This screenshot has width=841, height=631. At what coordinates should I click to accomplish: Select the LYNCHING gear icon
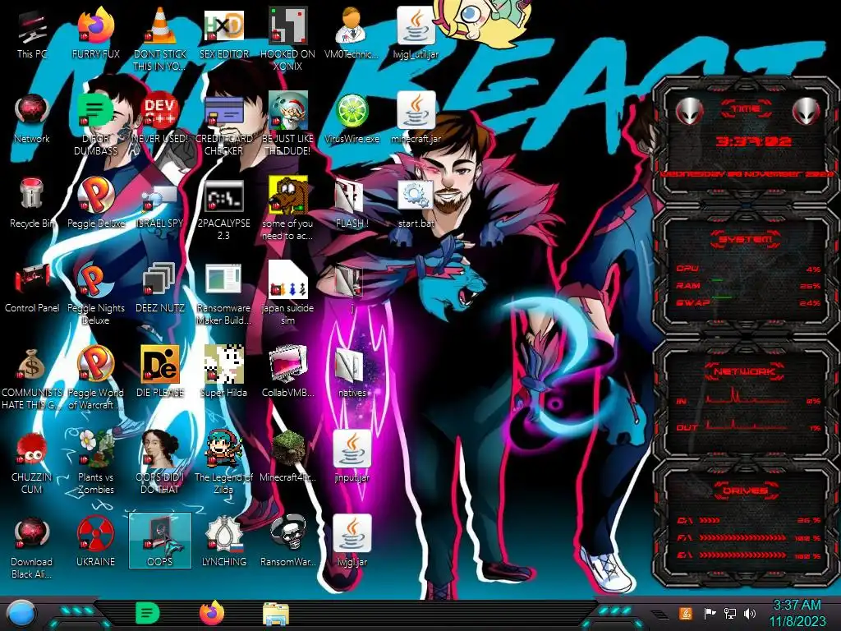click(x=223, y=542)
